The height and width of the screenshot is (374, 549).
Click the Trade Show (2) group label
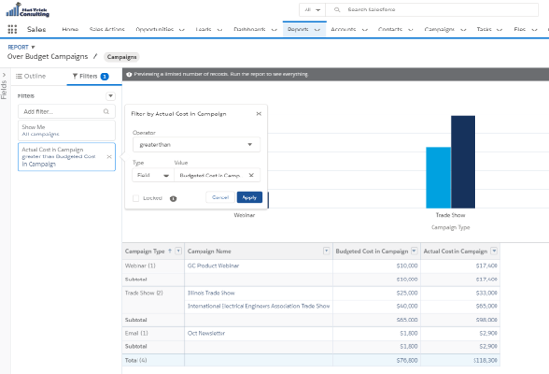(144, 293)
